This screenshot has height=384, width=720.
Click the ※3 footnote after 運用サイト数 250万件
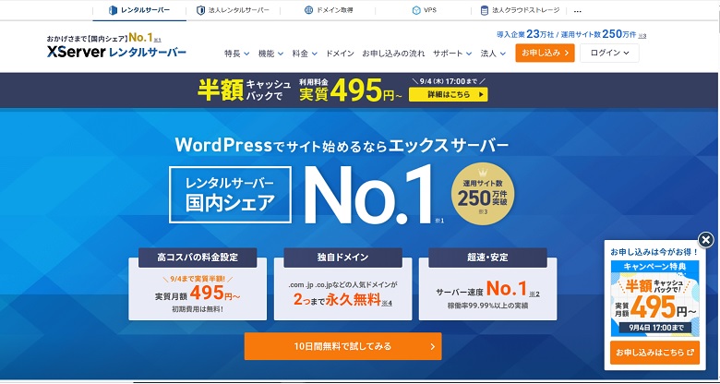[x=642, y=35]
